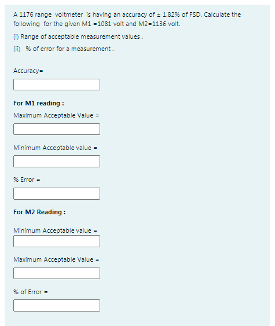Click the M2 % of Error input box
The width and height of the screenshot is (275, 326).
point(57,305)
